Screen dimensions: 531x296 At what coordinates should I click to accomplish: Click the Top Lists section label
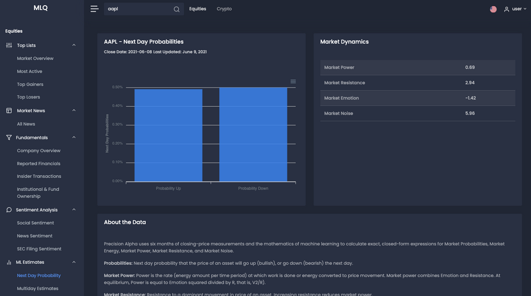point(26,45)
